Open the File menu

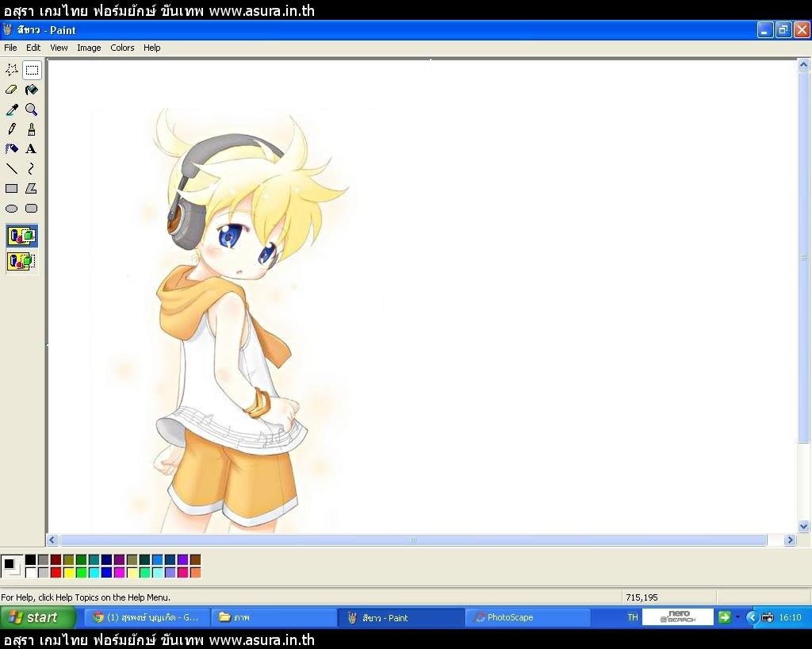point(10,48)
